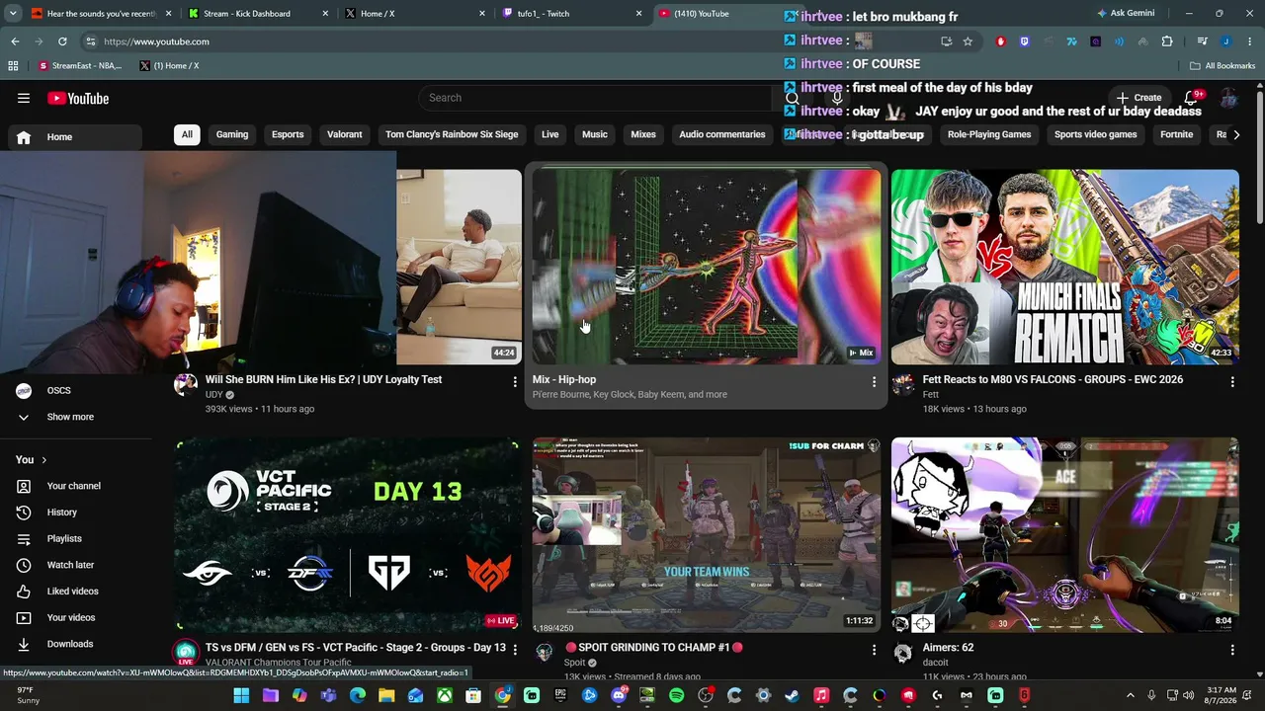Open more options for the Fett Reacts video
This screenshot has width=1265, height=711.
tap(1232, 381)
